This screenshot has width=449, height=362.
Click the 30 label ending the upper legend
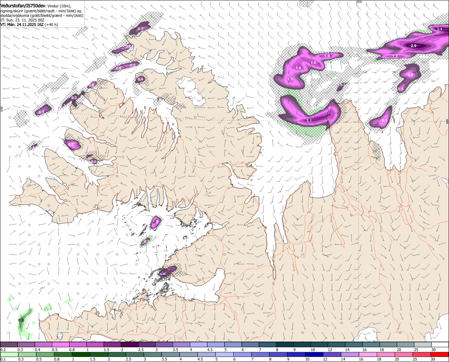pos(433,350)
